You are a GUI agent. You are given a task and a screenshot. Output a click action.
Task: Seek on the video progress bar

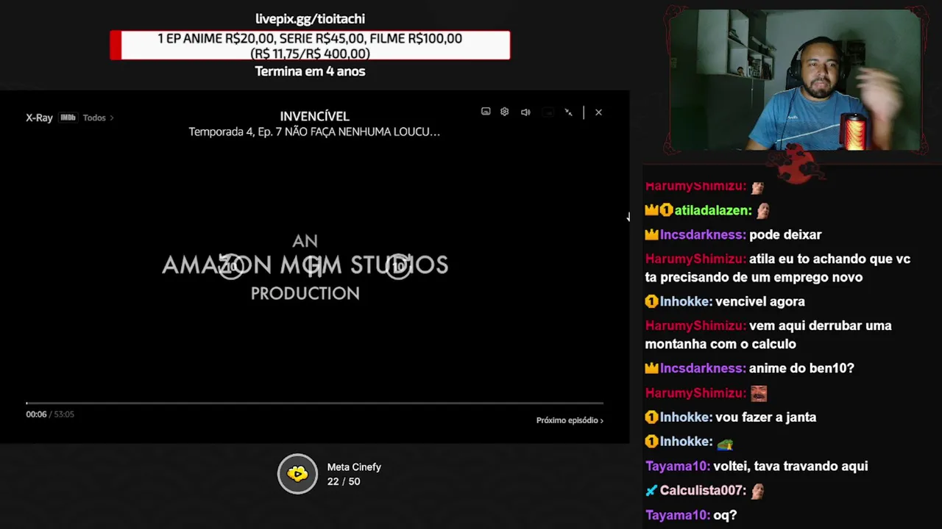coord(314,403)
